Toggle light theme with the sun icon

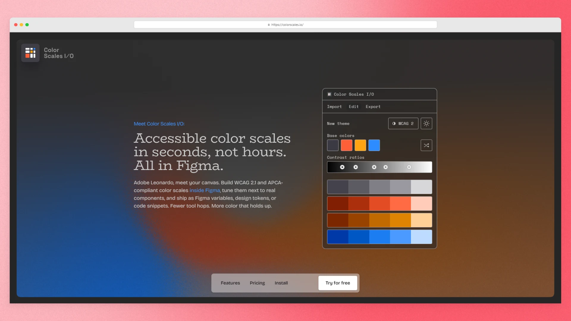coord(426,123)
